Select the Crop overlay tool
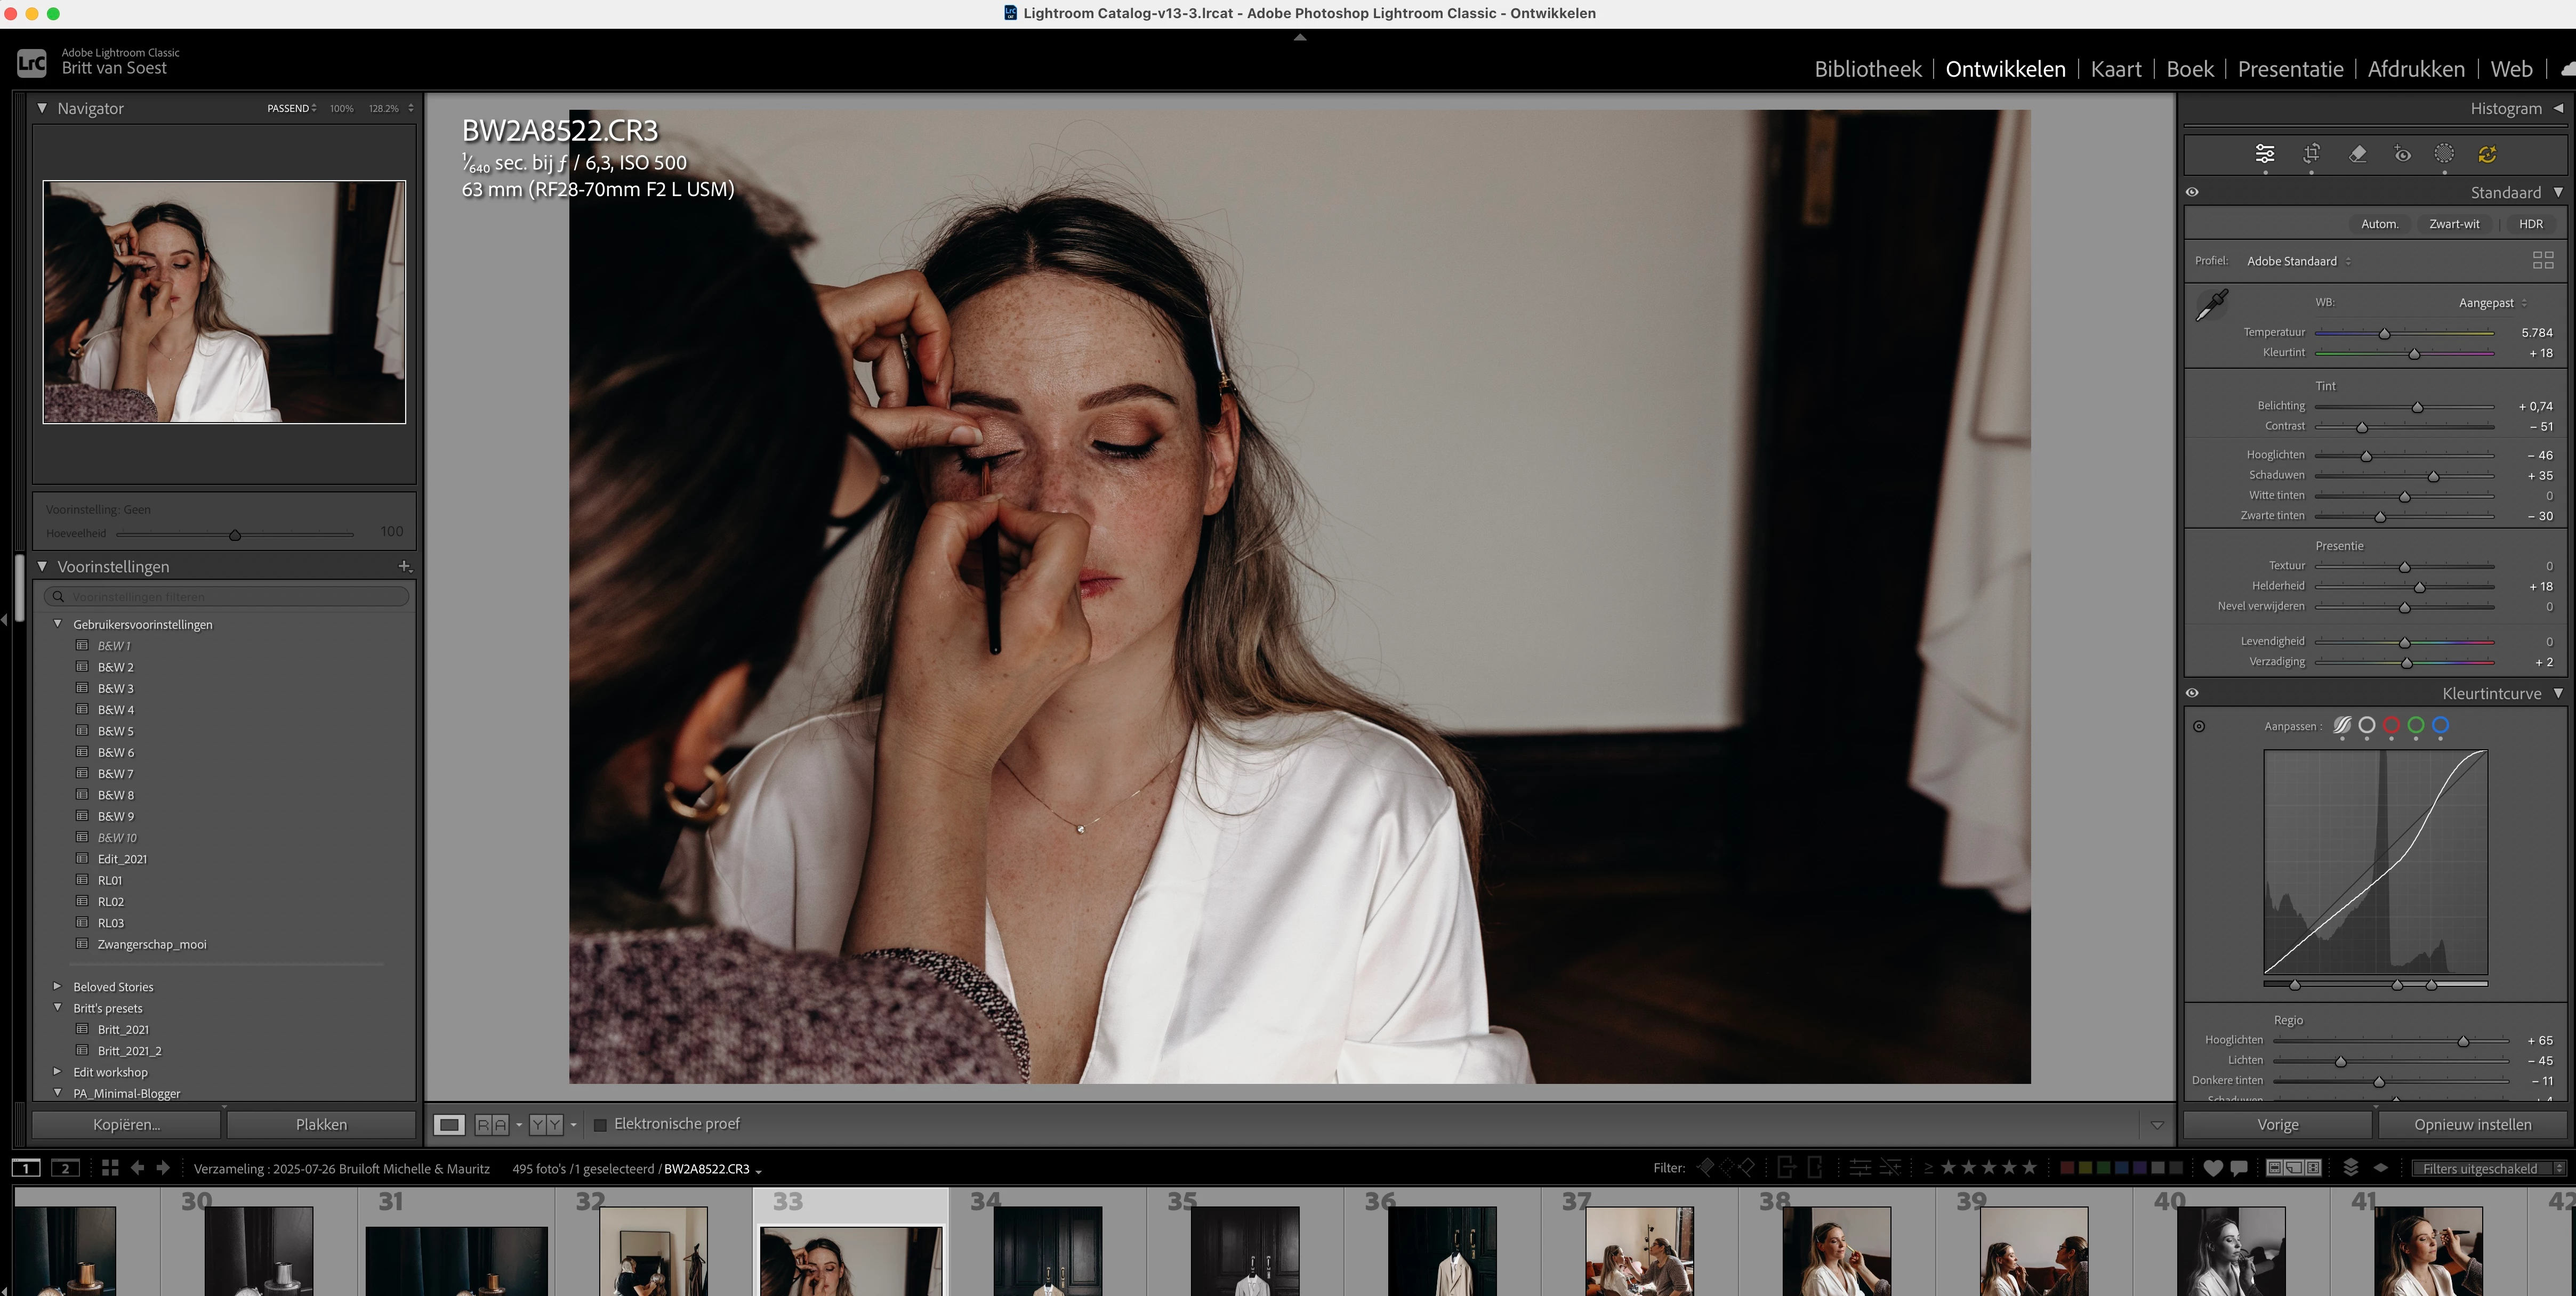Image resolution: width=2576 pixels, height=1296 pixels. (x=2311, y=154)
